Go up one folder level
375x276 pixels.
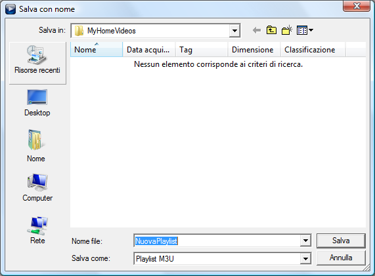[x=271, y=30]
